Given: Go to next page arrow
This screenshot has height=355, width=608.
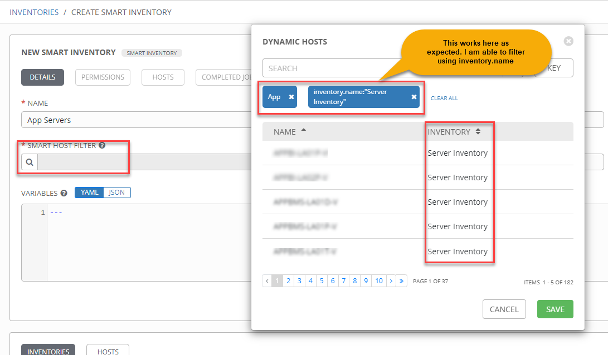Looking at the screenshot, I should pyautogui.click(x=391, y=280).
